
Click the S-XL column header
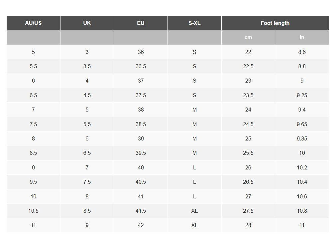tap(194, 23)
